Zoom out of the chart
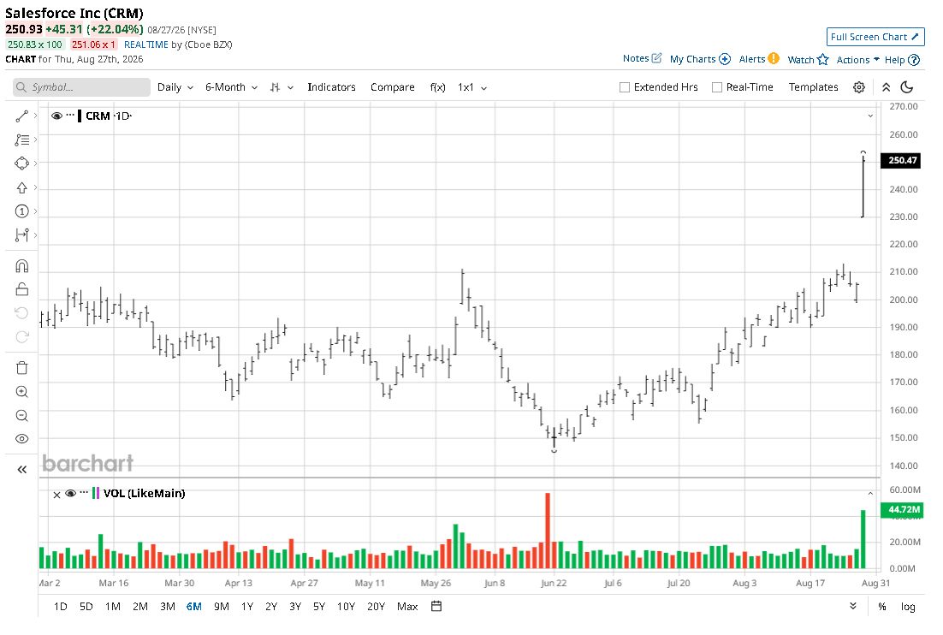Image resolution: width=943 pixels, height=635 pixels. coord(21,416)
